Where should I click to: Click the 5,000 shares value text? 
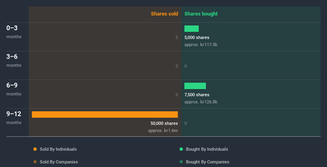click(197, 38)
